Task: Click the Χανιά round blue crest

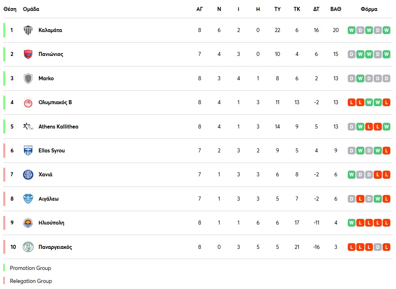Action: 28,175
